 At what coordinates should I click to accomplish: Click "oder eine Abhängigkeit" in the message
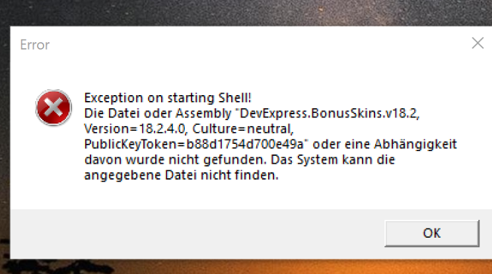(382, 143)
